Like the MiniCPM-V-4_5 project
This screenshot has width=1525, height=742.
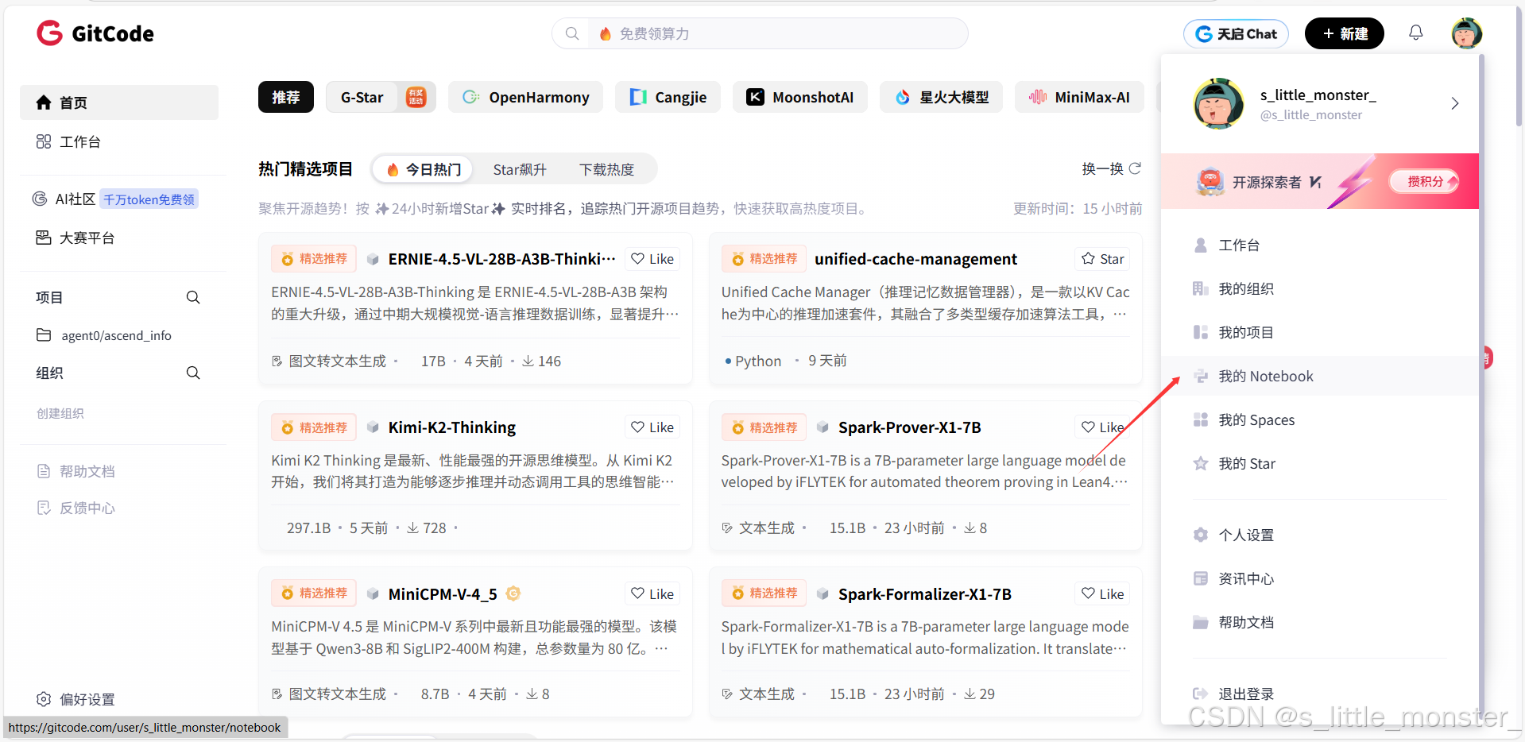point(652,593)
